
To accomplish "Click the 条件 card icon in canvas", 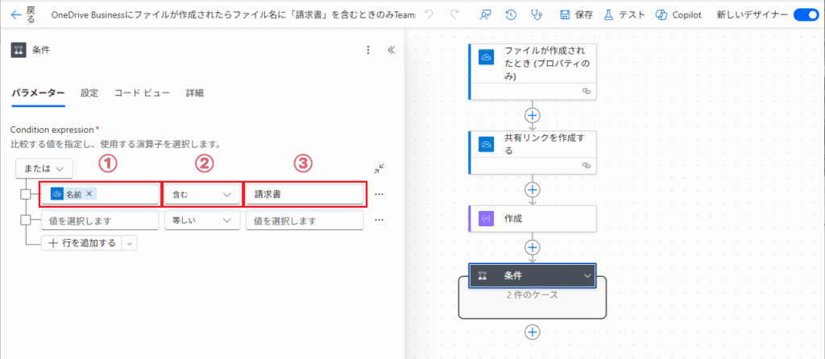I will coord(482,275).
